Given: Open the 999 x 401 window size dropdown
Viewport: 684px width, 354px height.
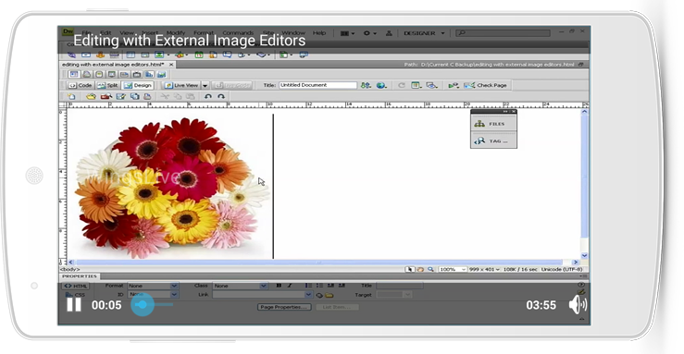Looking at the screenshot, I should coord(484,270).
